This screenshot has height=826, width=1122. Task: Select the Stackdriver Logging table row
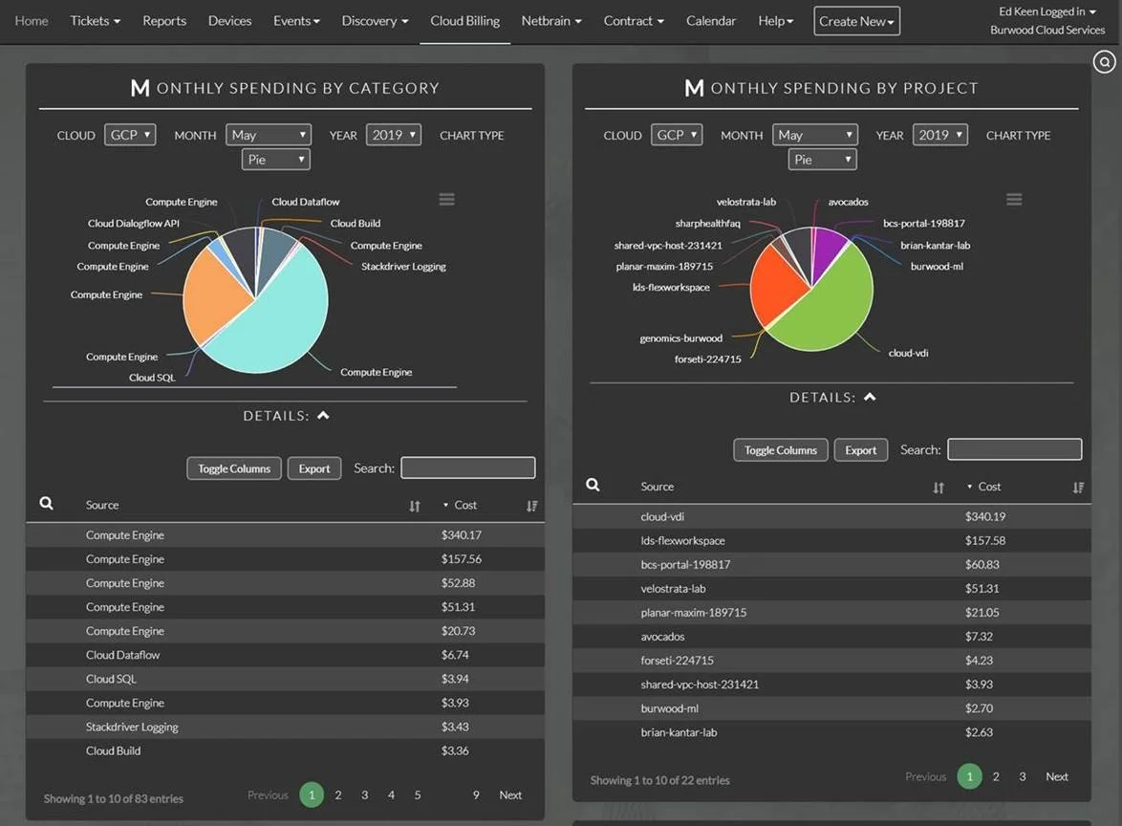[x=285, y=727]
